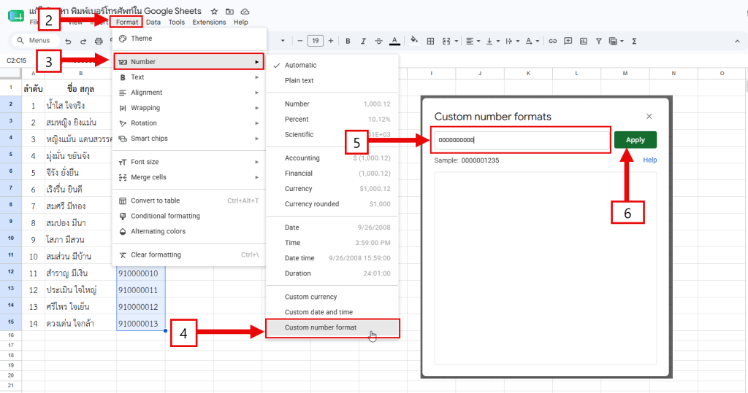Increase font size with plus button
Viewport: 748px width, 393px height.
[x=331, y=41]
